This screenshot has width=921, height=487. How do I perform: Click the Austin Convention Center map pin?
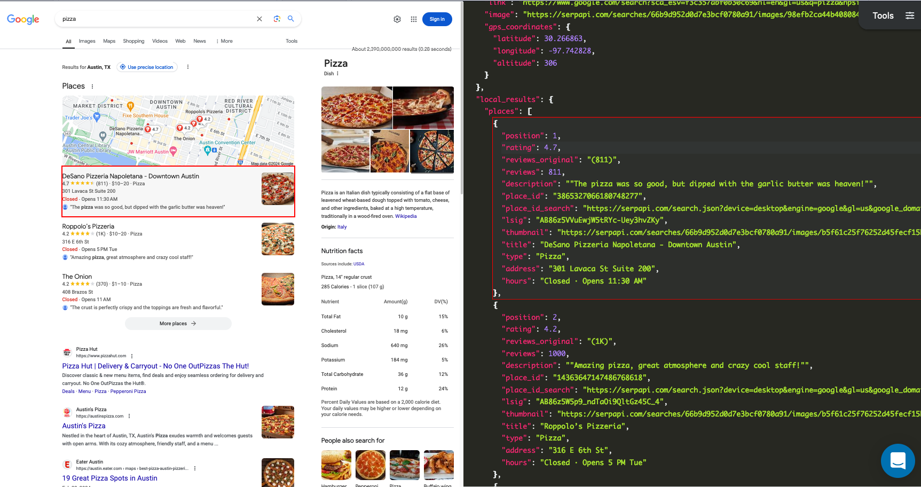[207, 150]
